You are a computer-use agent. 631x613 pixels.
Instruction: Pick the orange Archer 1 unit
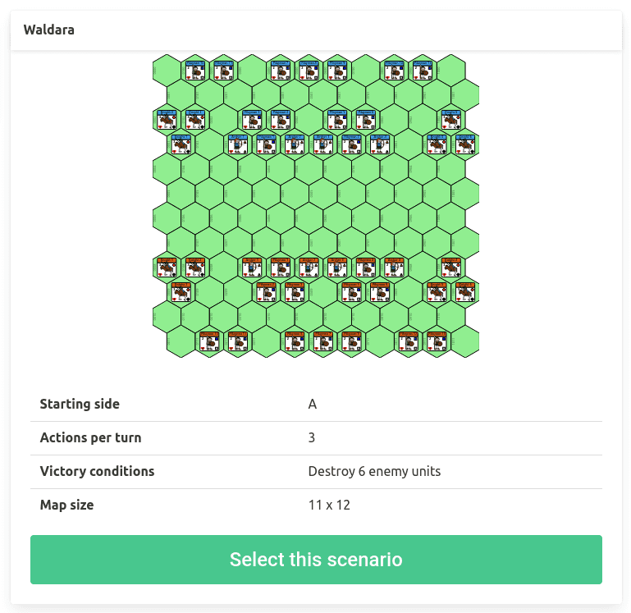tap(252, 268)
